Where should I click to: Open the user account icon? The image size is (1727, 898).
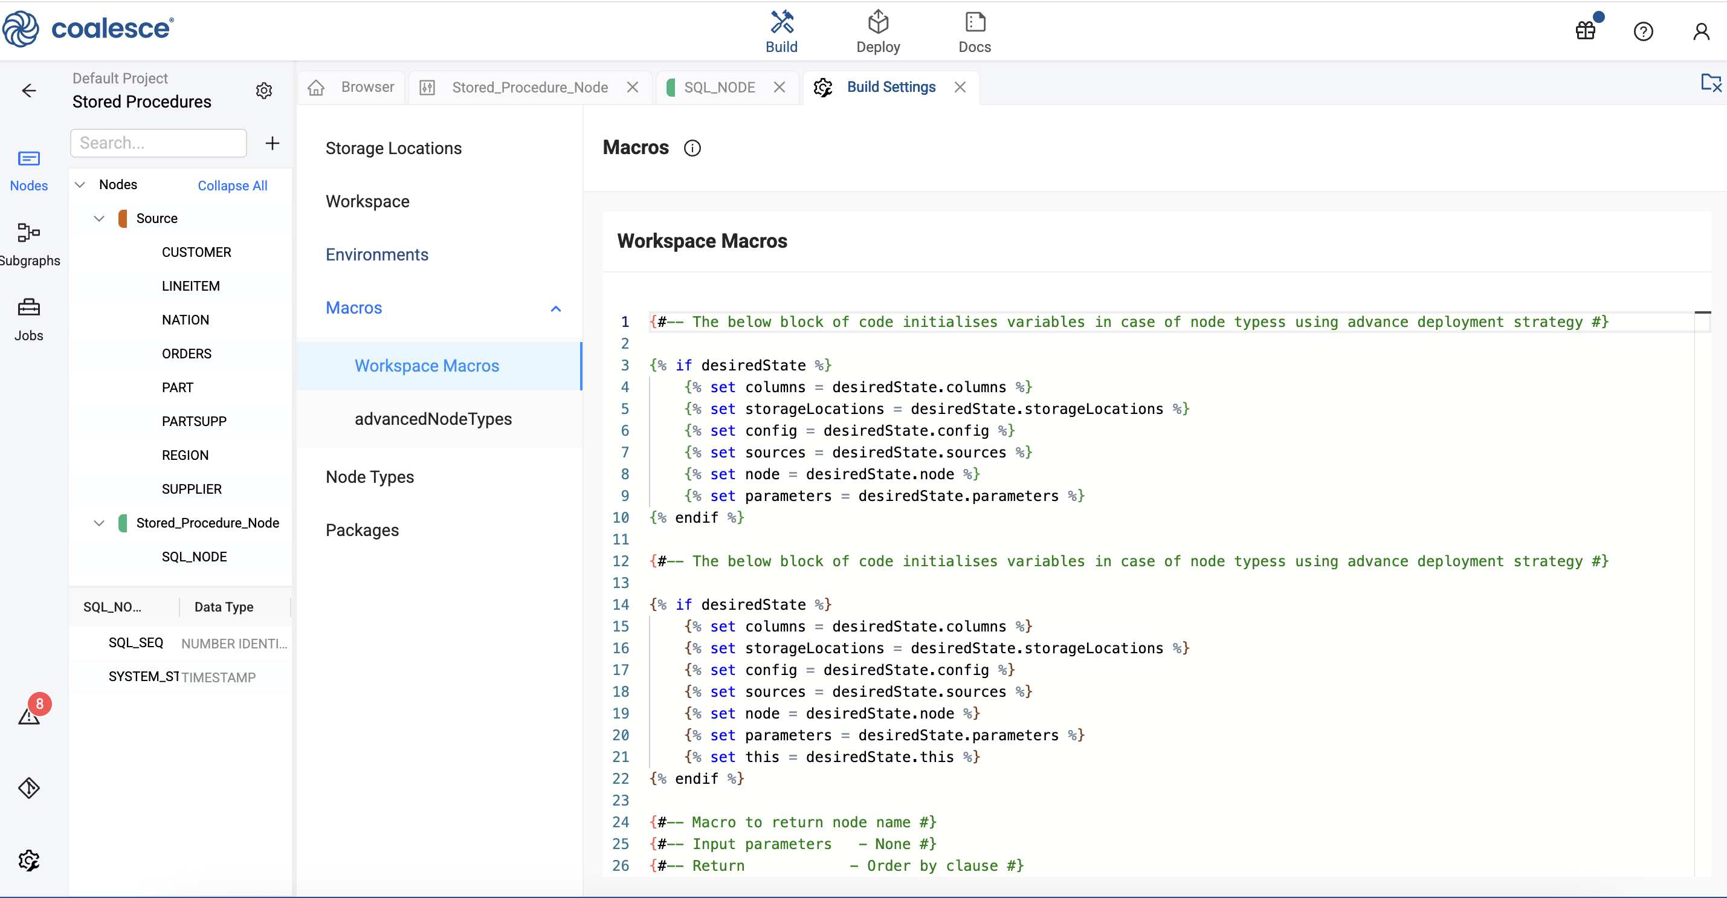[x=1701, y=31]
